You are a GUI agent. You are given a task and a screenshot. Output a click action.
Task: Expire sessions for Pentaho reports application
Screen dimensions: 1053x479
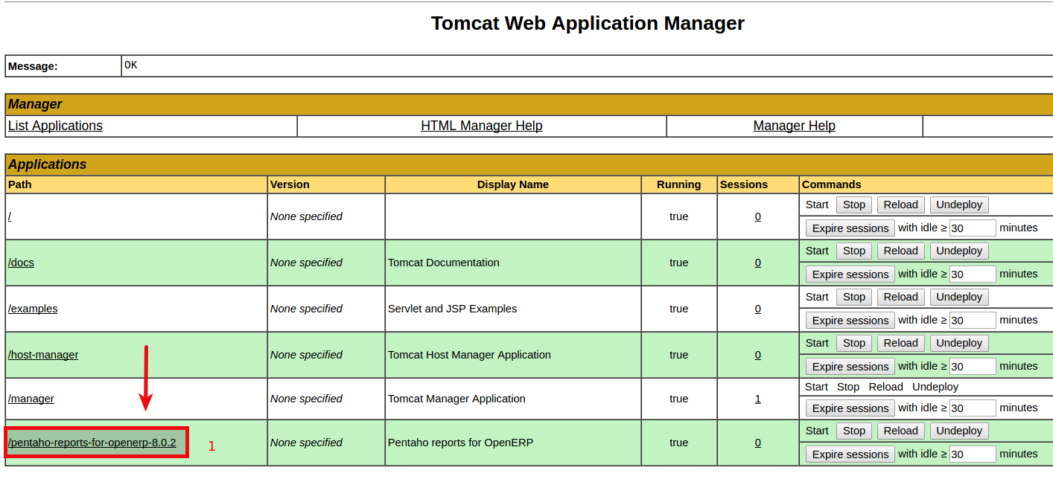point(850,454)
